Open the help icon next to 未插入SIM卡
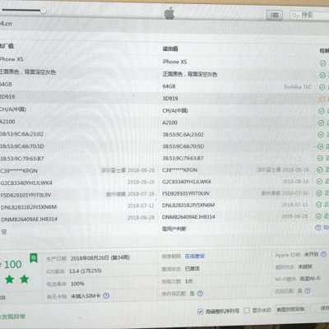The image size is (329, 329). (106, 295)
